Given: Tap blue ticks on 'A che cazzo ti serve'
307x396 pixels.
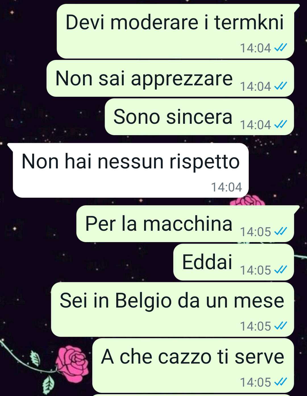Looking at the screenshot, I should tap(280, 382).
